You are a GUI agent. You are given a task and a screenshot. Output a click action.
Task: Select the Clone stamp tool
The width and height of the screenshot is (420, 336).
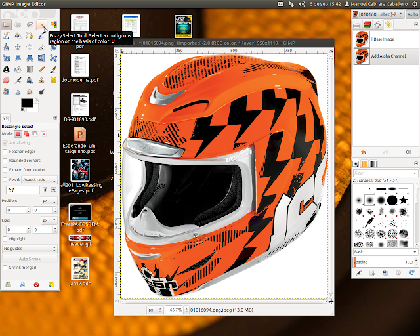coord(41,80)
